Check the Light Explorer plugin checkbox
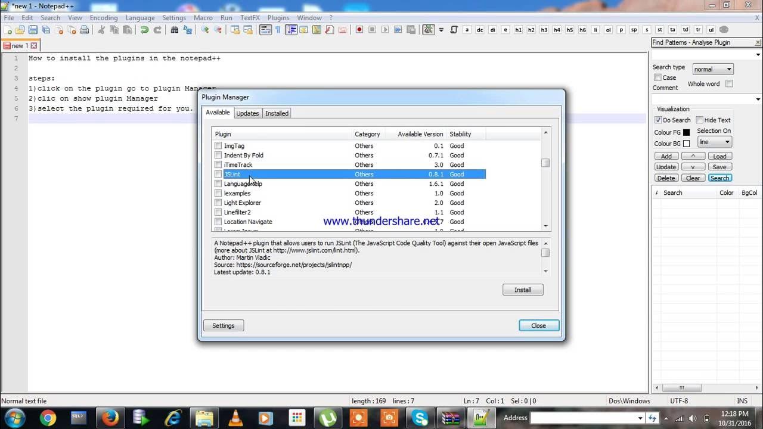 coord(218,203)
